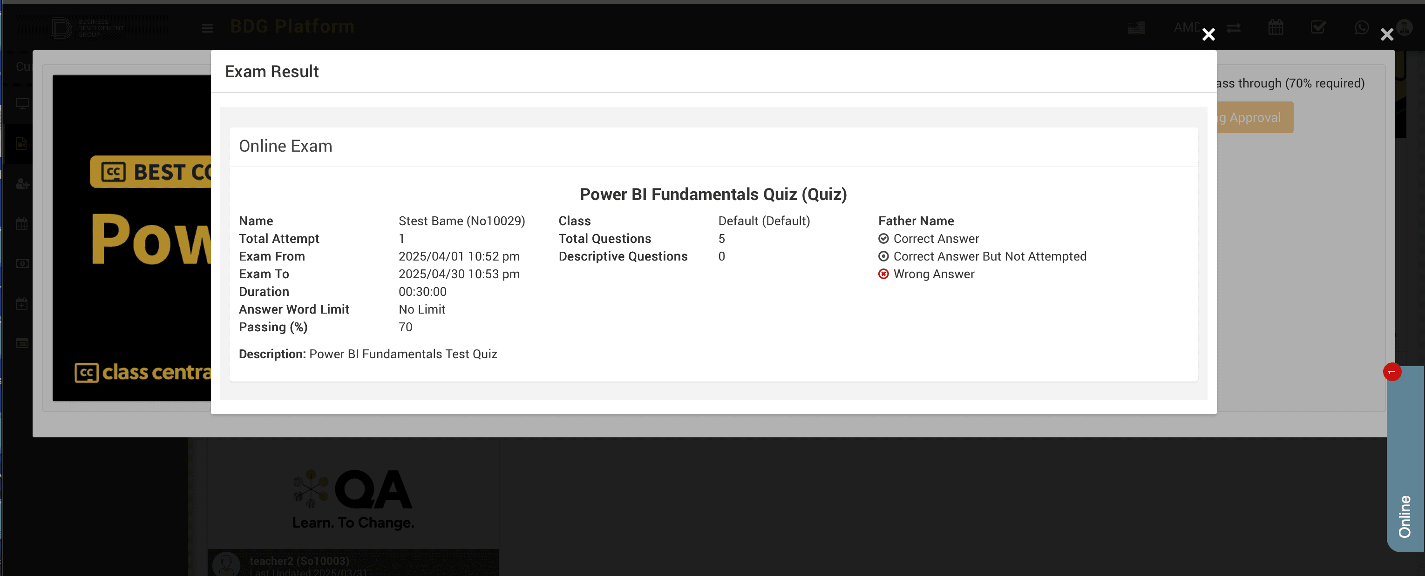1425x576 pixels.
Task: Open the hamburger navigation menu
Action: [207, 28]
